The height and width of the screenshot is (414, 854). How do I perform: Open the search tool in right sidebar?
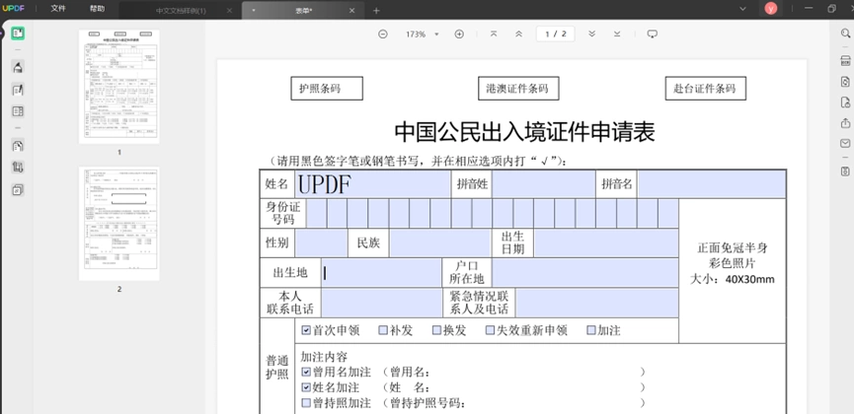tap(845, 34)
